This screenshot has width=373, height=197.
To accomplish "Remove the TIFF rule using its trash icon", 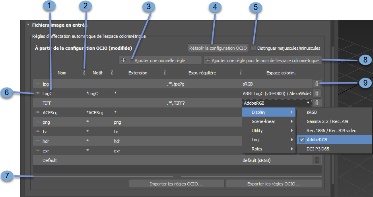I will pos(317,103).
